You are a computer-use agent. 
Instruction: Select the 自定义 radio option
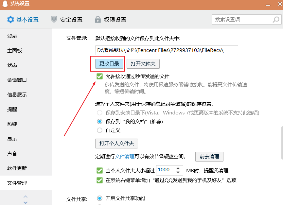(99, 130)
